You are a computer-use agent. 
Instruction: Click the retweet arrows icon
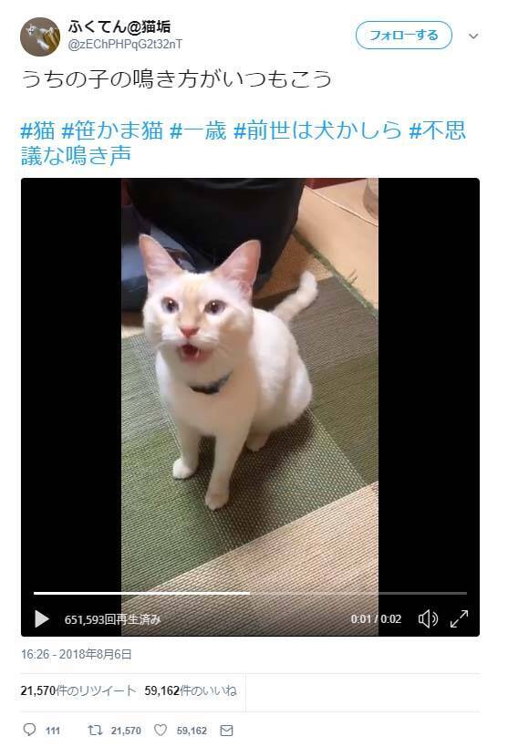coord(95,730)
